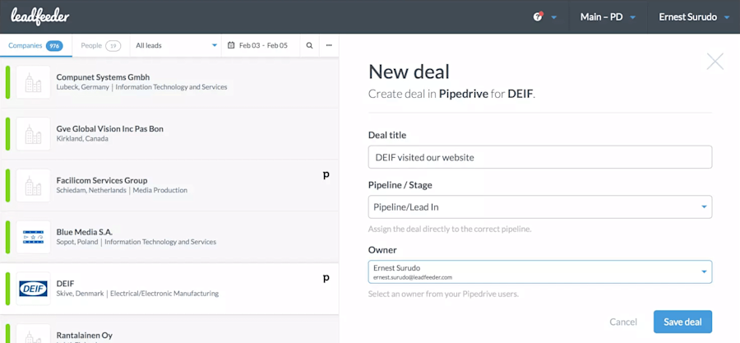Click the search magnifier icon
This screenshot has width=740, height=343.
pos(310,46)
